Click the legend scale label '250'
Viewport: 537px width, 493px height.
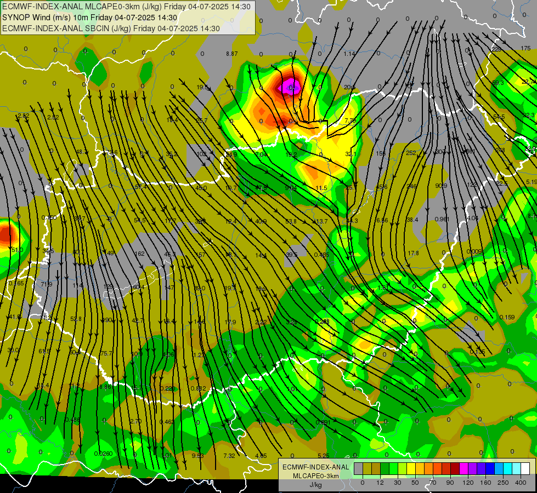(503, 483)
